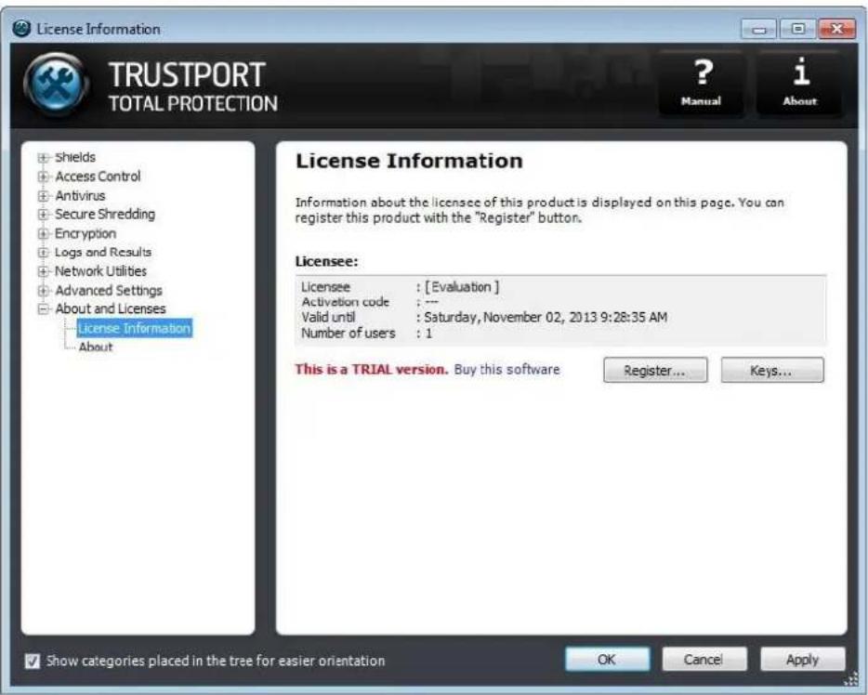Expand the Antivirus tree node
The height and width of the screenshot is (695, 868).
click(43, 196)
